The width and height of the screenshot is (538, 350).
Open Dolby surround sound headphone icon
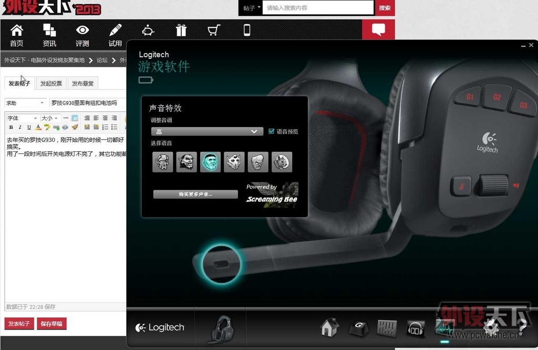tap(416, 328)
